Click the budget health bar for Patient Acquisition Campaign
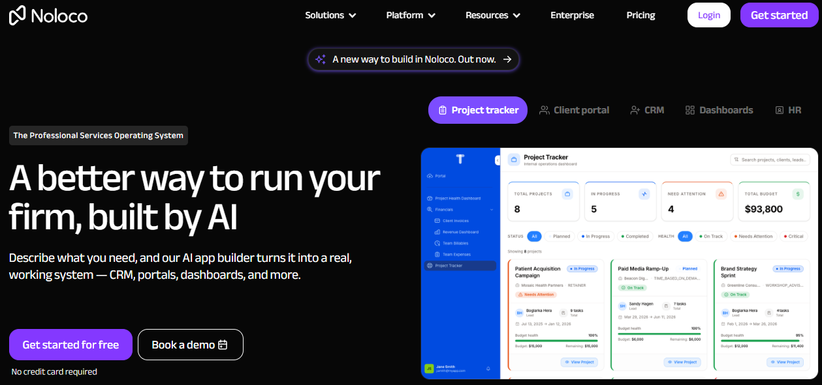Viewport: 822px width, 385px height. click(556, 340)
